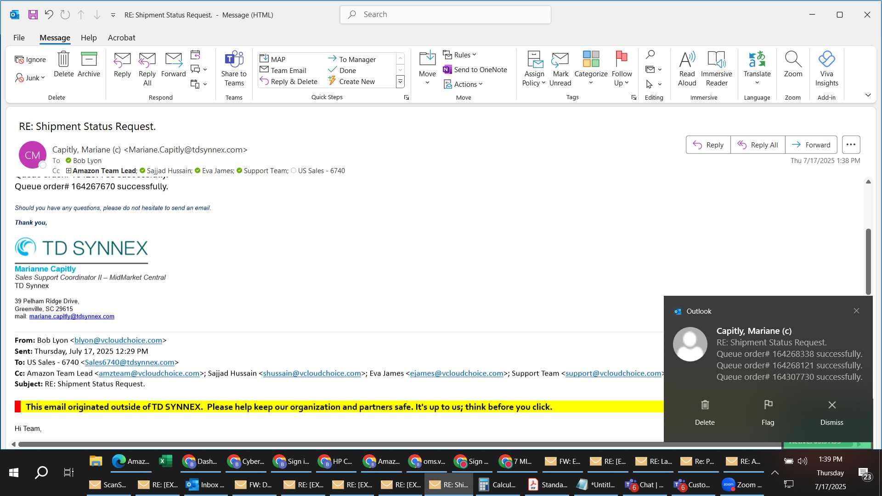Open the Move dropdown
The image size is (882, 496).
point(427,69)
